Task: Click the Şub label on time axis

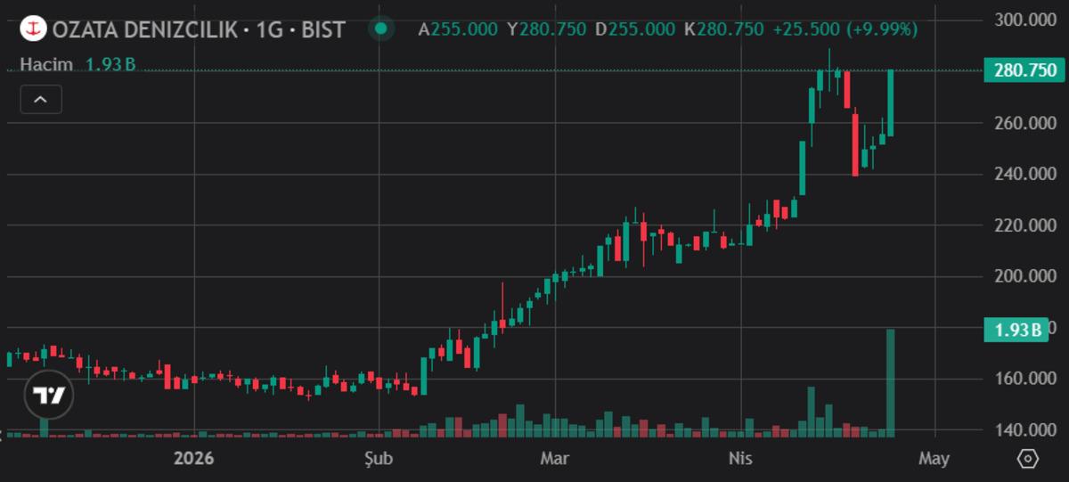Action: point(379,459)
